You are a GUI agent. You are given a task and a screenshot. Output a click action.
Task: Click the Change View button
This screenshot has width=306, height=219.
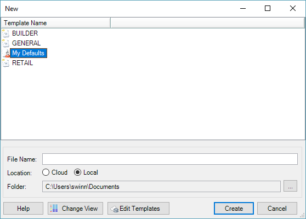75,209
